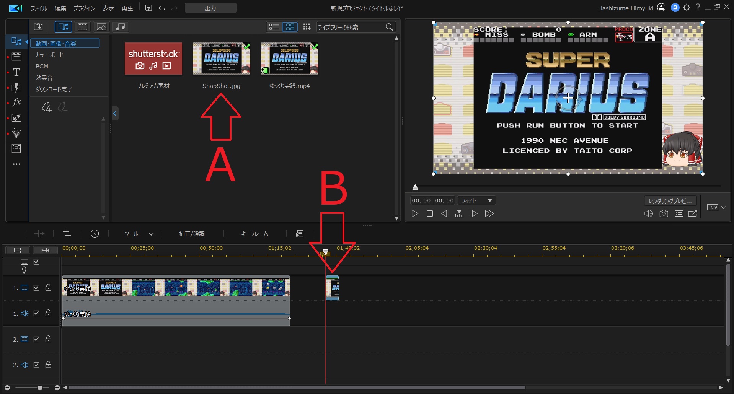Click the import media icon

(38, 27)
